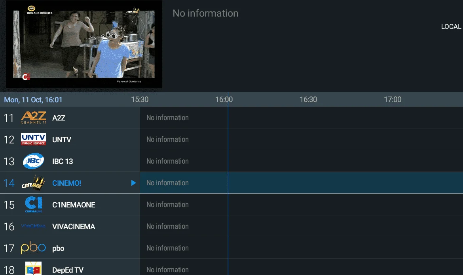This screenshot has height=275, width=463.
Task: Select channel name UNTV
Action: [62, 140]
